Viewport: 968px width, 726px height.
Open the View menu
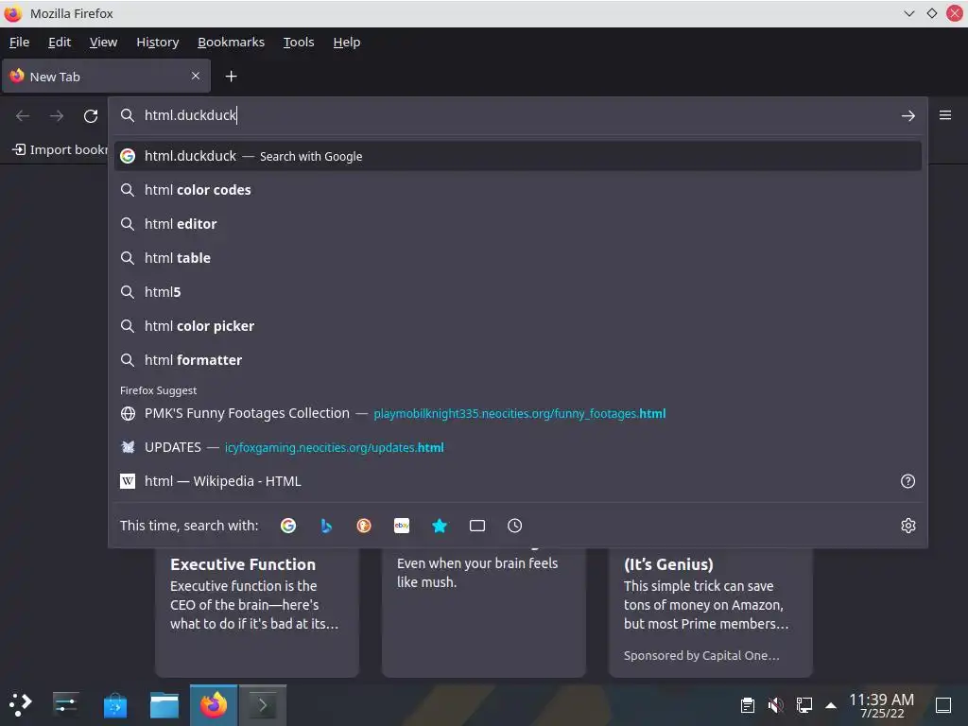click(103, 42)
